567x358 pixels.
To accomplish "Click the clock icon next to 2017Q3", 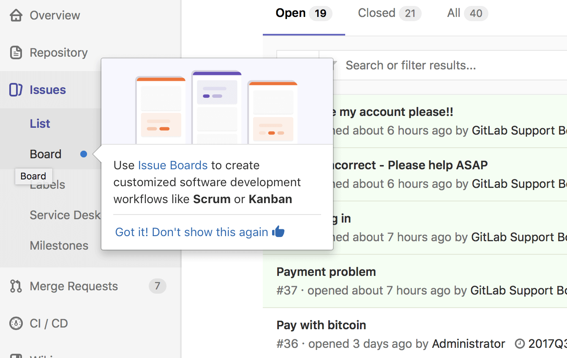I will tap(520, 344).
